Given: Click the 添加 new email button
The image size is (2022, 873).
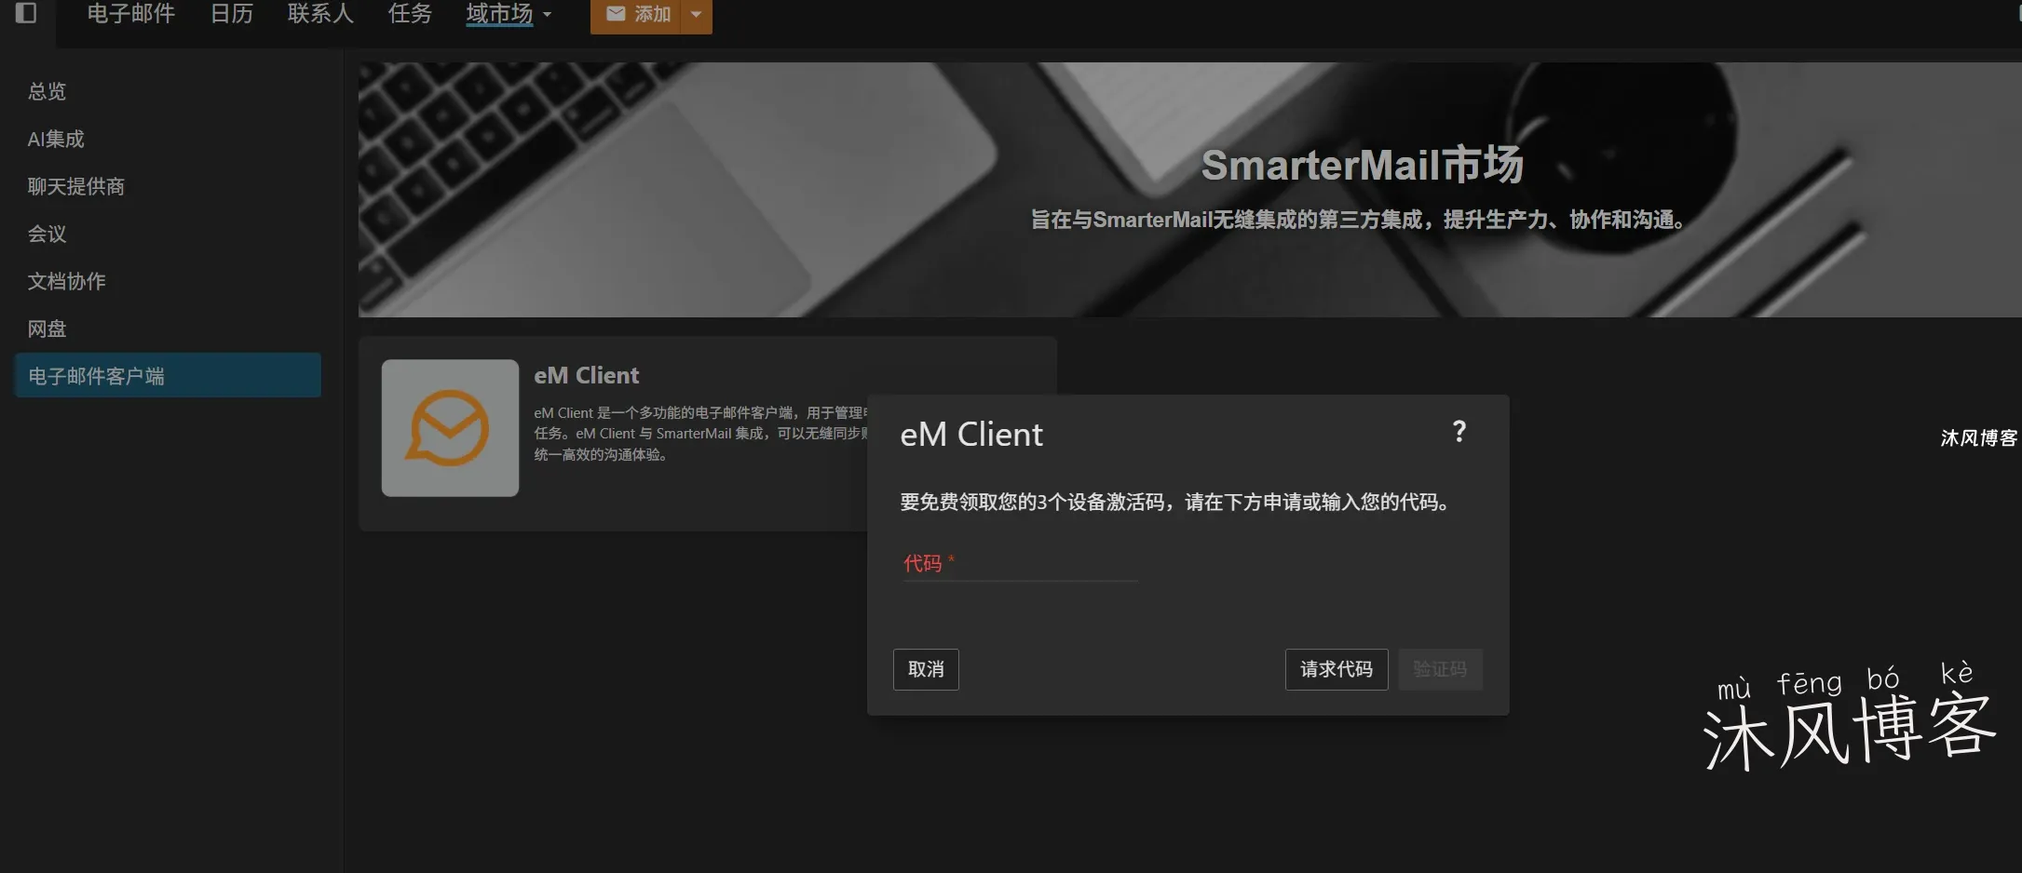Looking at the screenshot, I should [637, 15].
